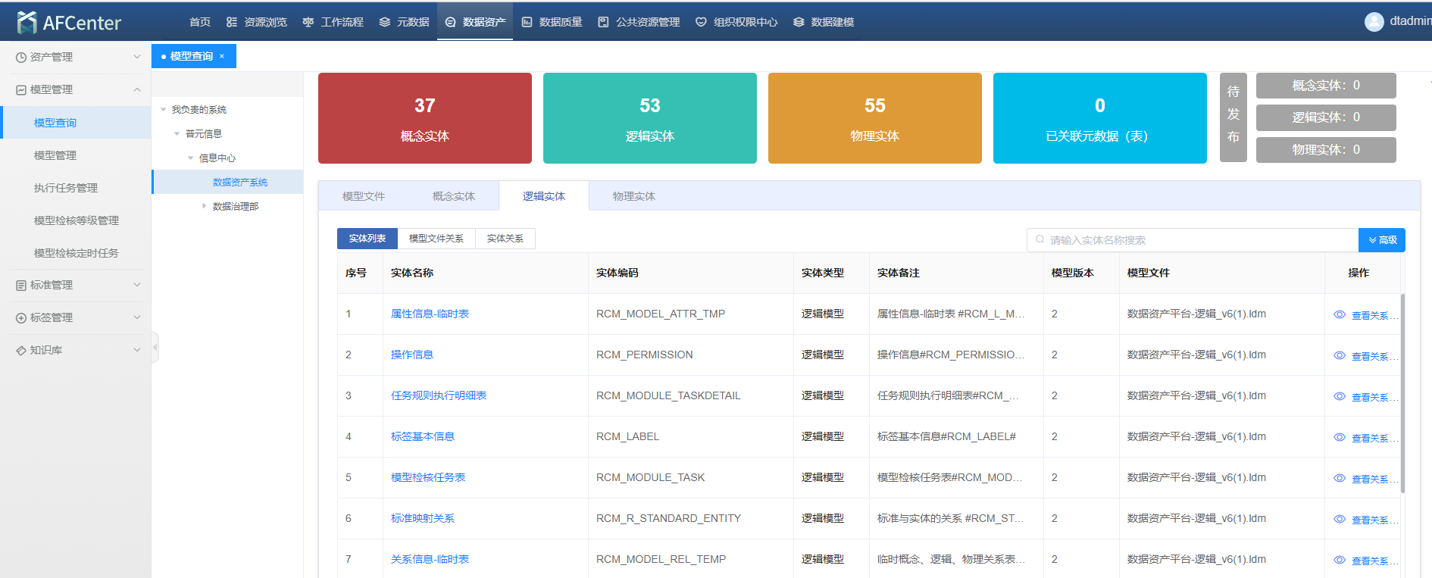
Task: Click the 工作流程 nav icon
Action: (308, 22)
